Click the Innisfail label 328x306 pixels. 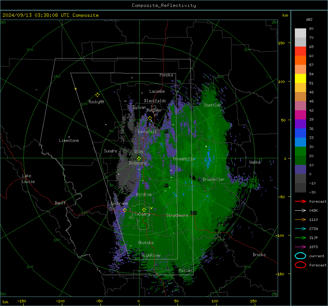[x=147, y=132]
